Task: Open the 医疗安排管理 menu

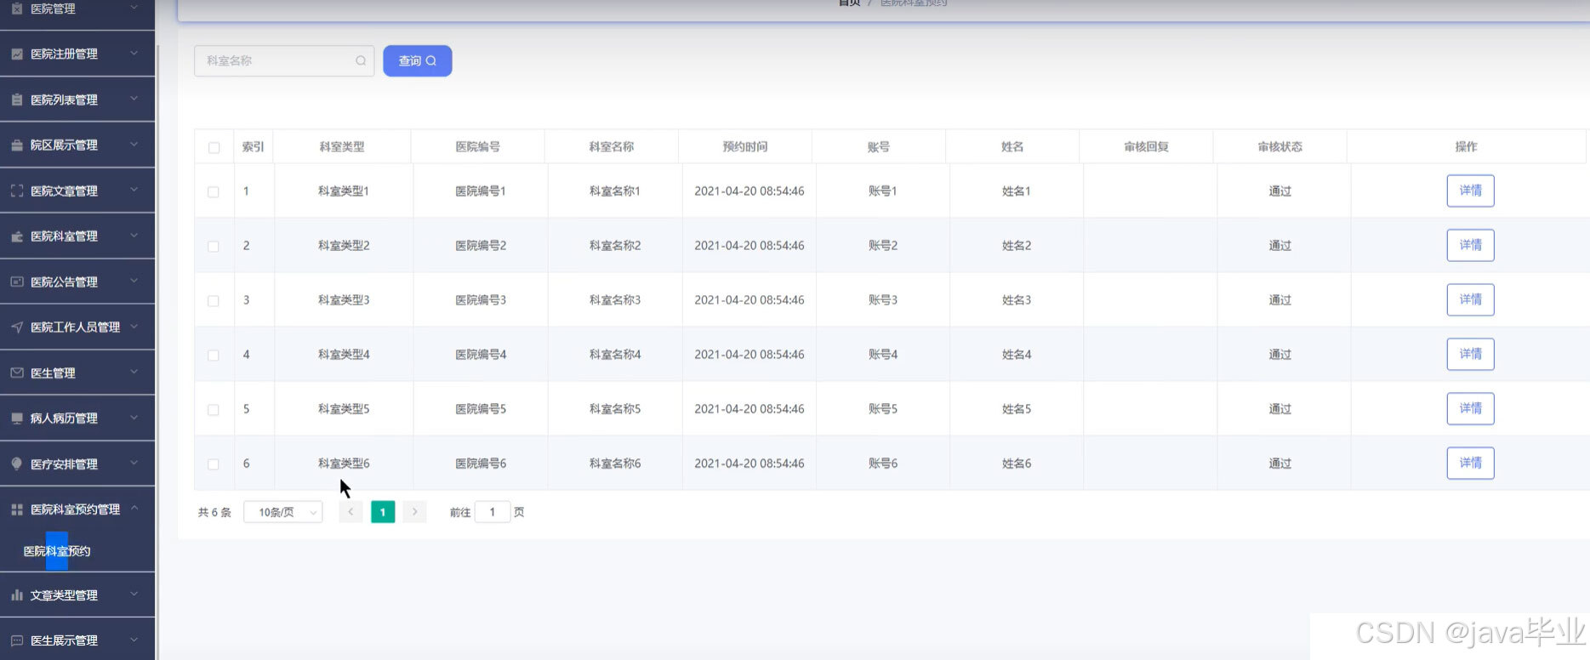Action: pos(77,464)
